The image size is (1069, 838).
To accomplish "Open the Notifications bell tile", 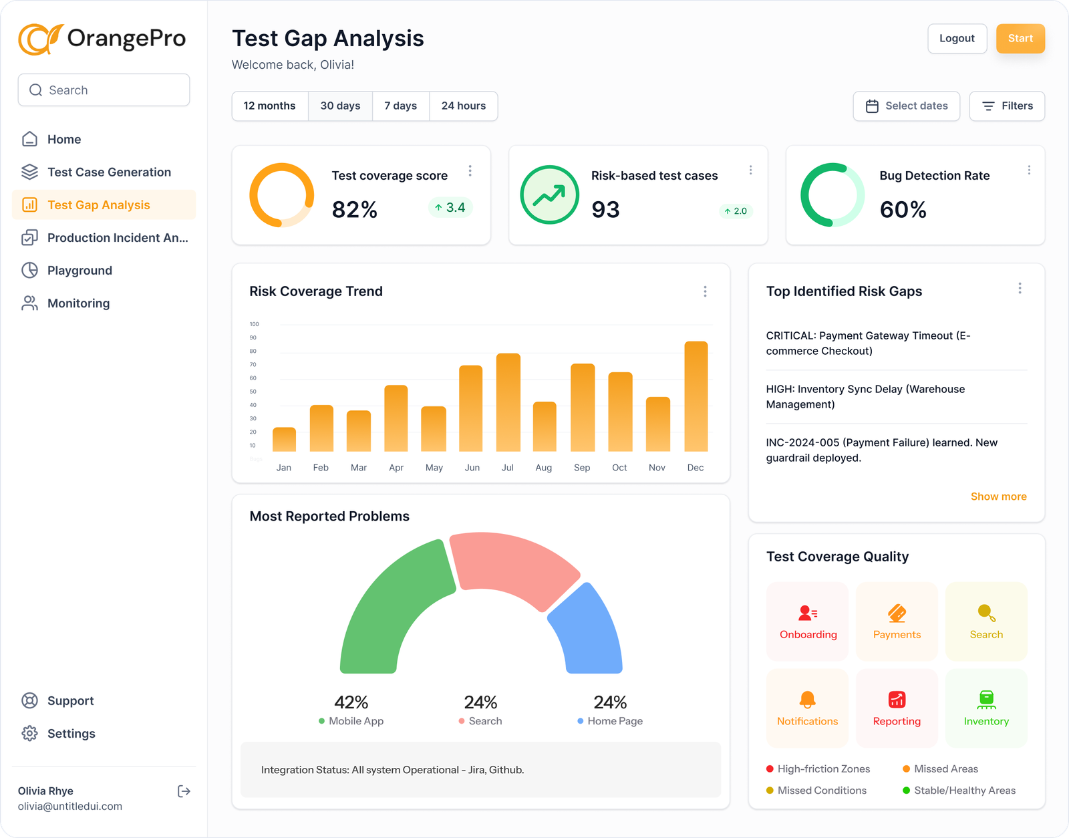I will 807,708.
